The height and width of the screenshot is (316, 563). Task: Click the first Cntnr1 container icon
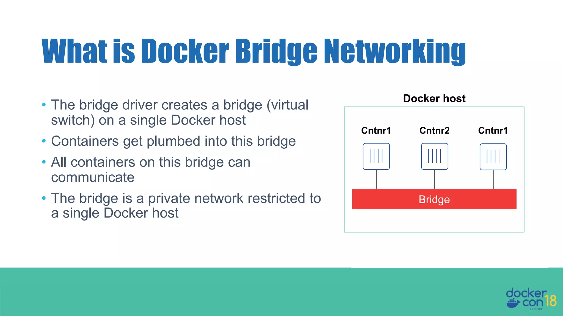pos(376,156)
